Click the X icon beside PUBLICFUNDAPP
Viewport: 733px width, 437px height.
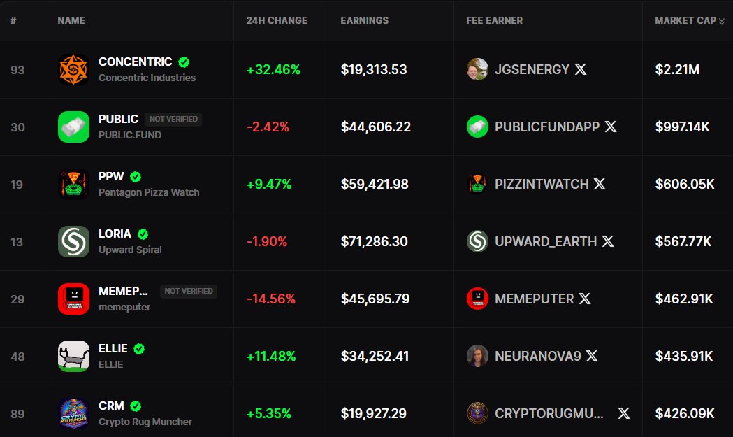(610, 127)
